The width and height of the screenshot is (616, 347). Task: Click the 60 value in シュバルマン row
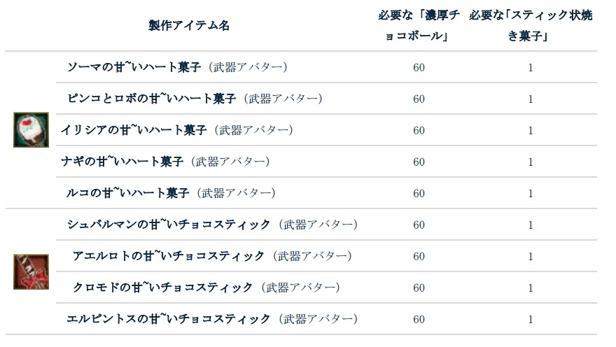point(419,225)
